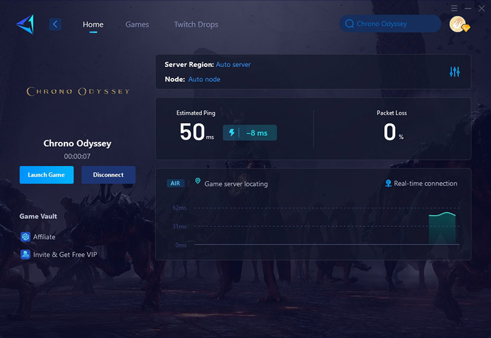The height and width of the screenshot is (338, 491).
Task: Click the 0% packet loss value
Action: coord(393,132)
